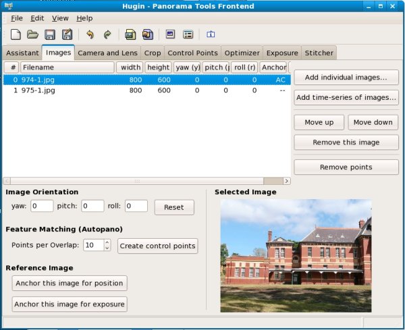This screenshot has height=330, width=405.
Task: Click Add time-series of images button
Action: (346, 97)
